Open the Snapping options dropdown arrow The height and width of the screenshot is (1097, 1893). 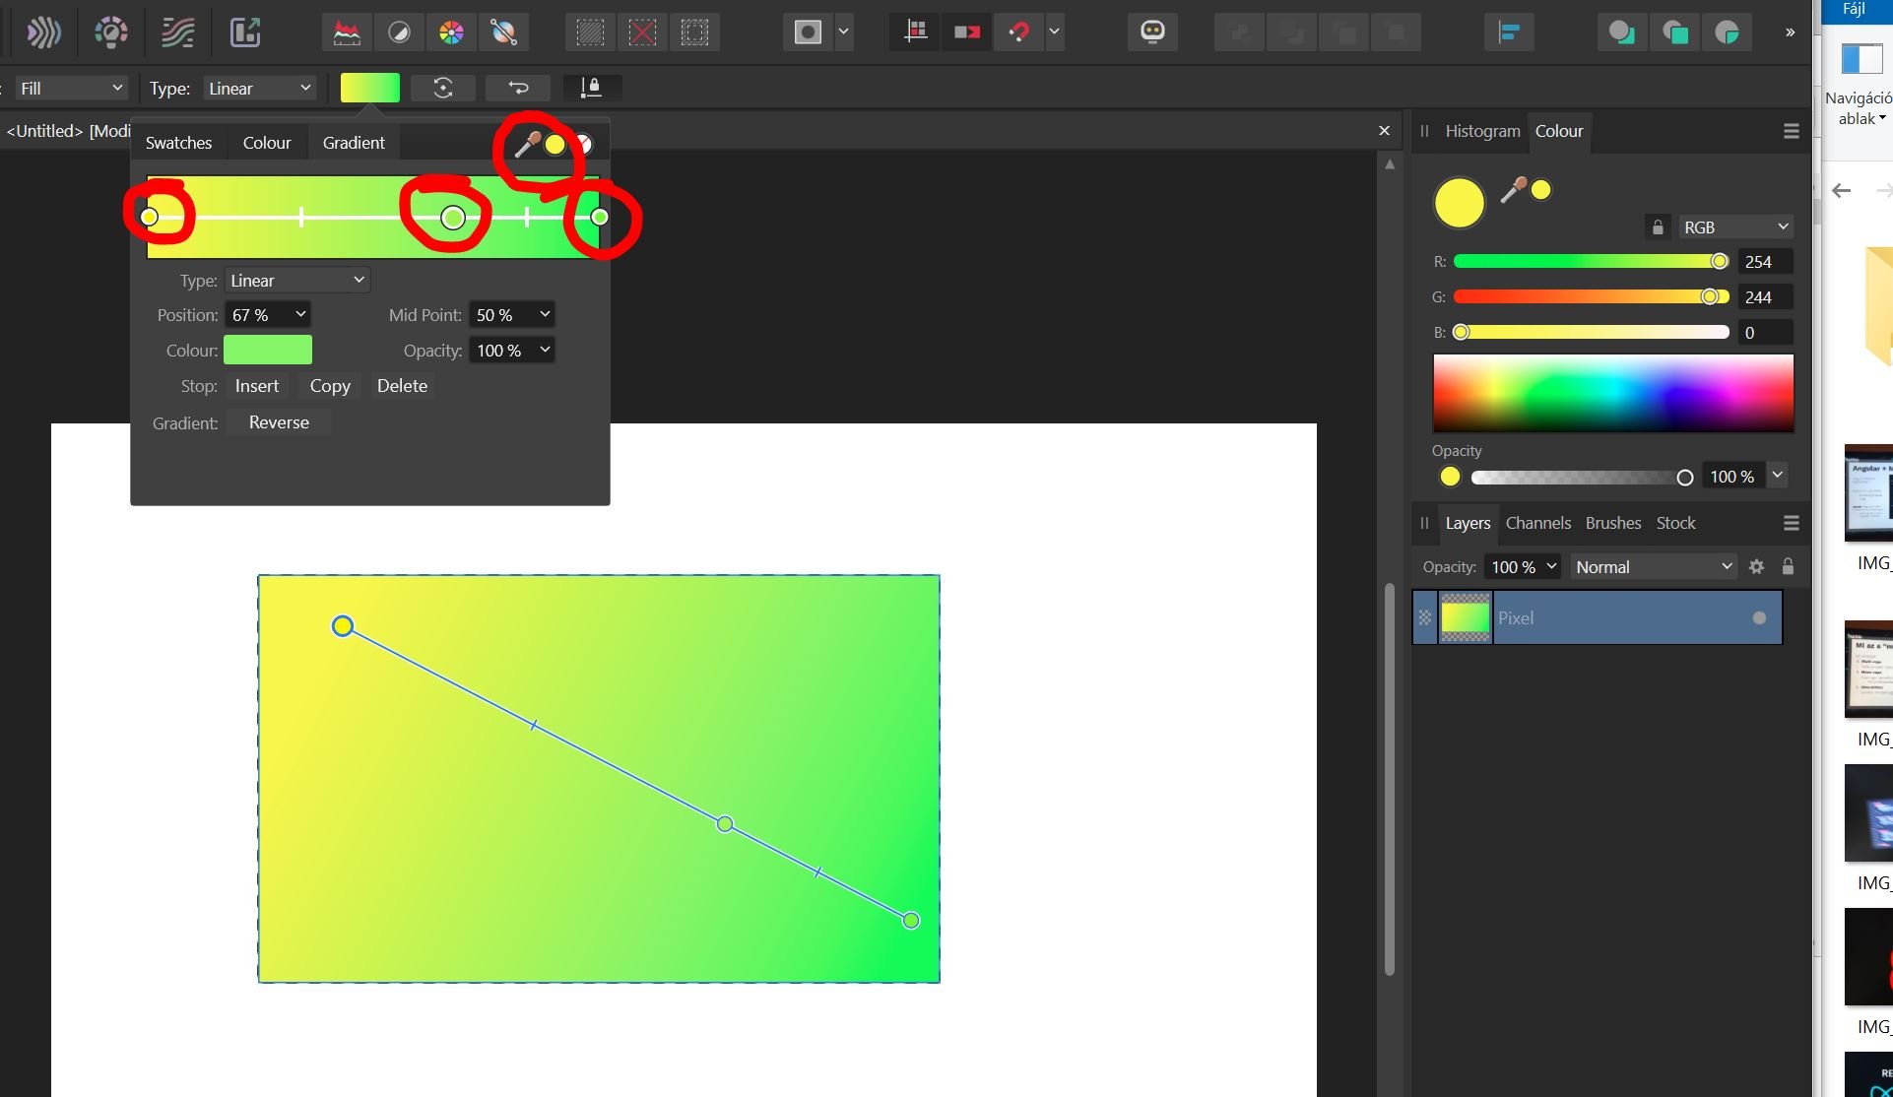point(1055,32)
